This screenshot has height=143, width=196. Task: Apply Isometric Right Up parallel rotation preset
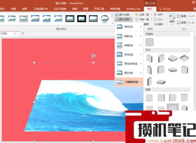click(x=161, y=58)
